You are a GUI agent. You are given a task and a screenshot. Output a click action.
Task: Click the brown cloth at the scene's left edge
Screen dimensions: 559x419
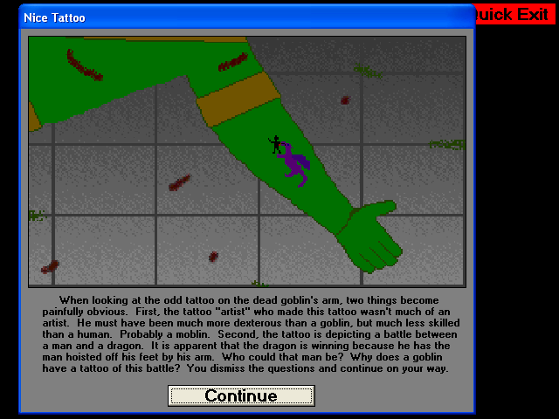(34, 117)
